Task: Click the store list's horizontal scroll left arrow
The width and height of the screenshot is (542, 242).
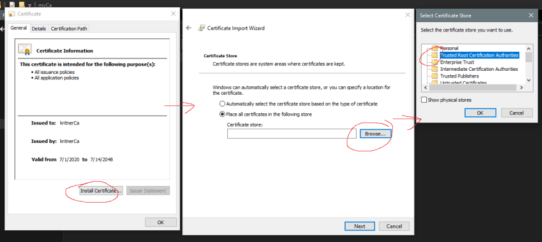Action: 426,88
